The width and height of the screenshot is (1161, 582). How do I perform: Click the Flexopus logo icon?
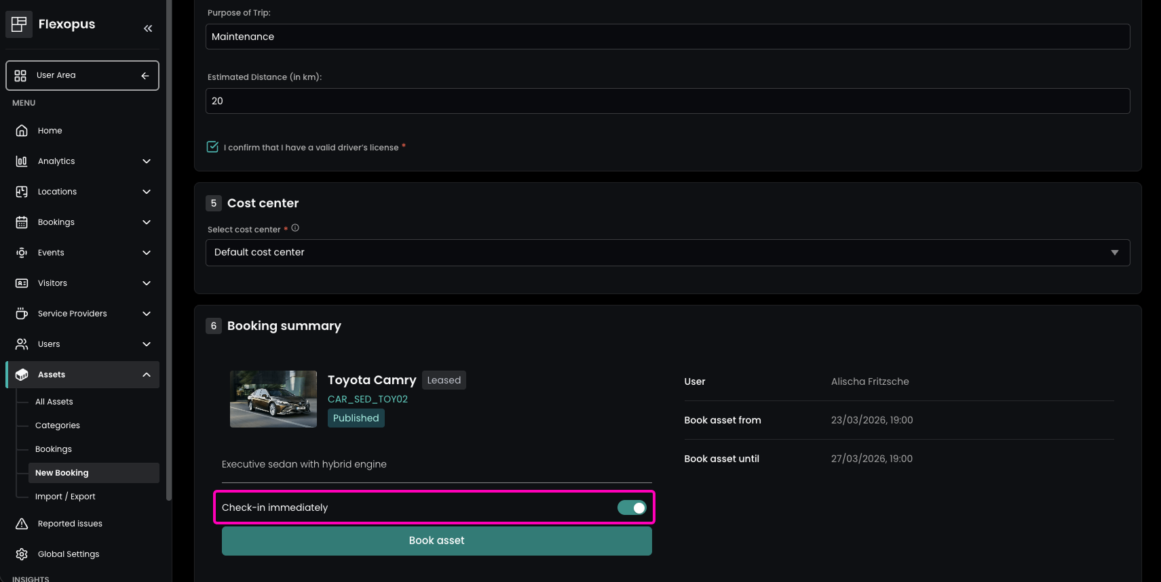(19, 24)
